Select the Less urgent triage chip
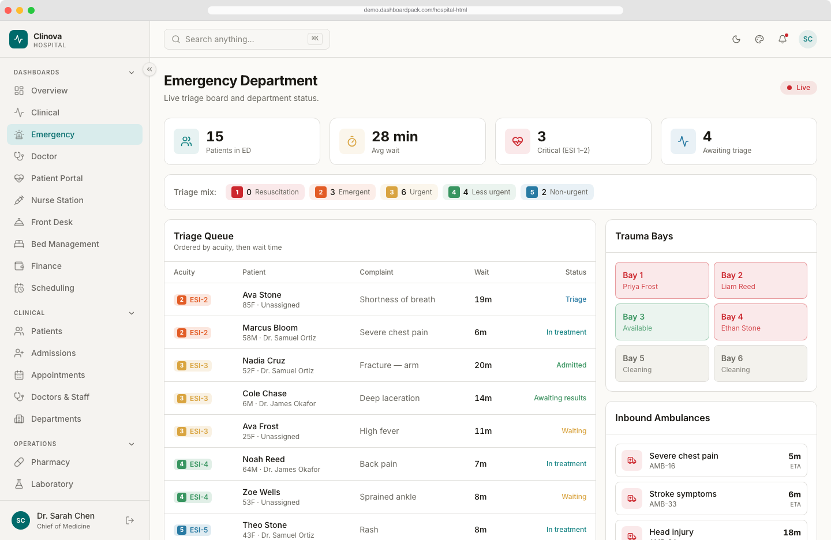831x540 pixels. point(479,192)
